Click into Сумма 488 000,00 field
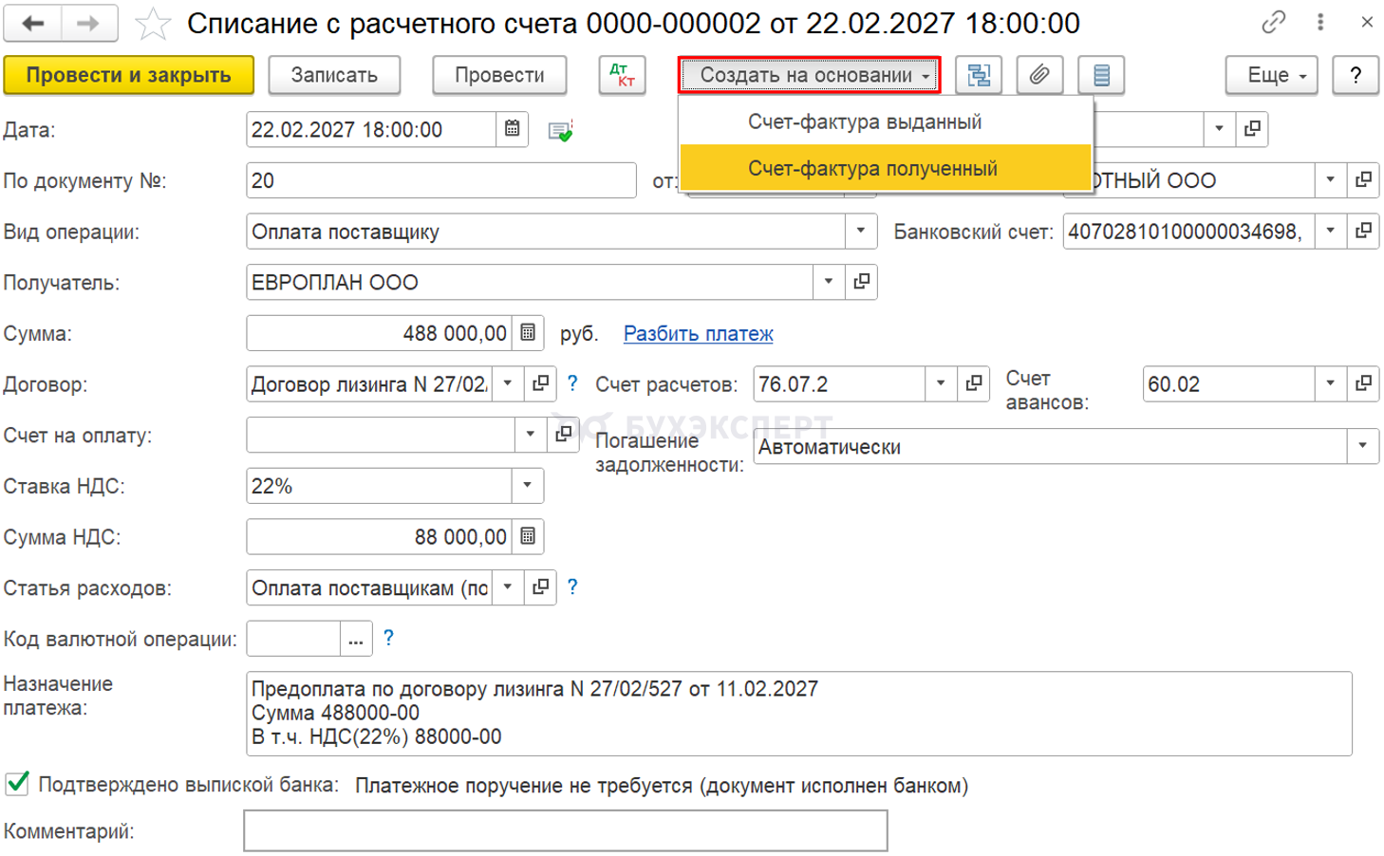This screenshot has height=856, width=1384. [380, 333]
